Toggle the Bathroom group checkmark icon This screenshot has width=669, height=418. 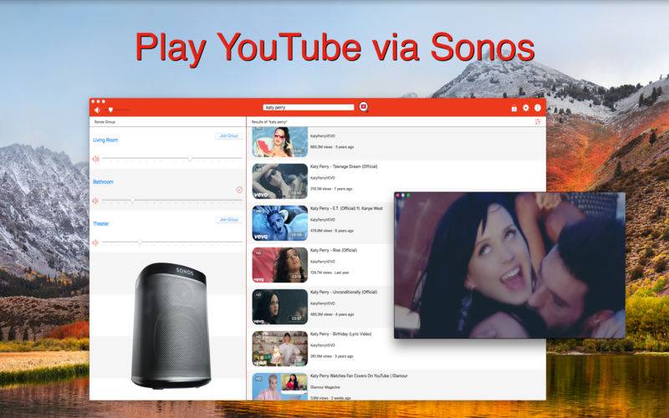click(239, 190)
